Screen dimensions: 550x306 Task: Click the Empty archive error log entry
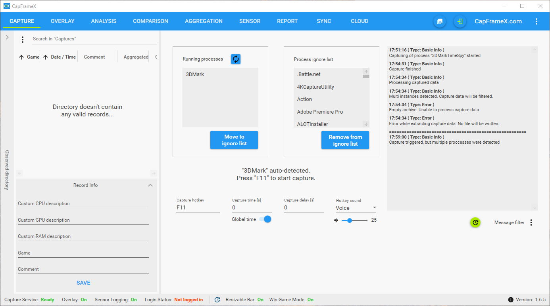click(434, 107)
